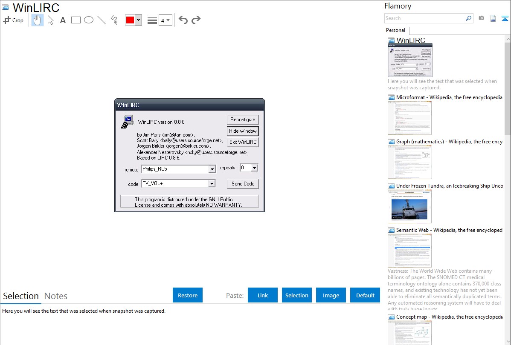Open the Under Frozen Tundra snapshot thumbnail
The image size is (511, 345).
click(x=409, y=206)
